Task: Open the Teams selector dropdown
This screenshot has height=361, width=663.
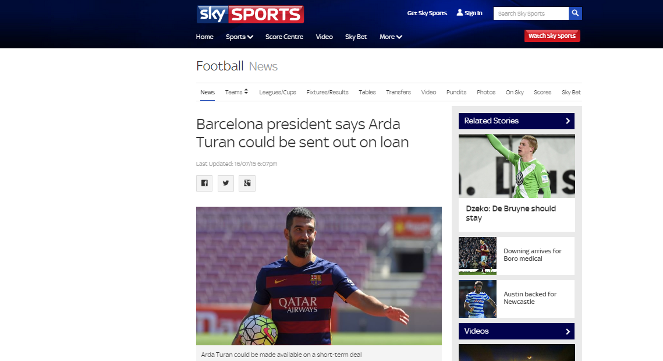Action: (236, 92)
